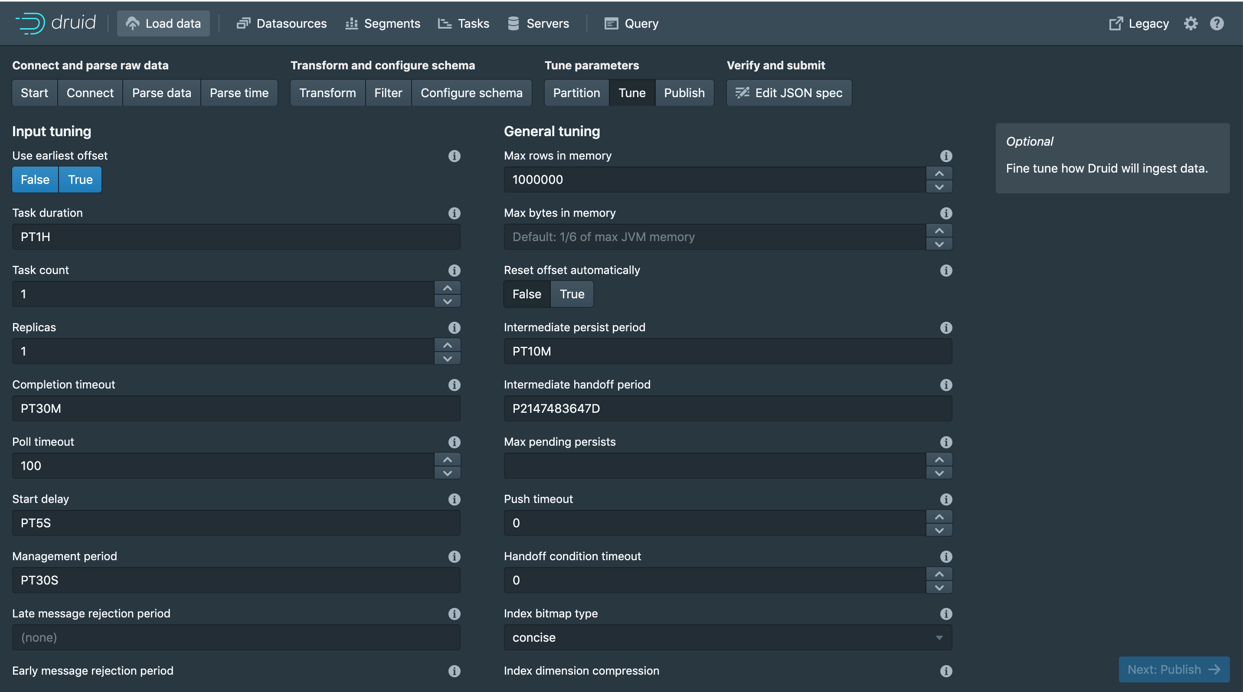Show info for Index dimension compression
Screen dimensions: 1243x692
pos(946,671)
